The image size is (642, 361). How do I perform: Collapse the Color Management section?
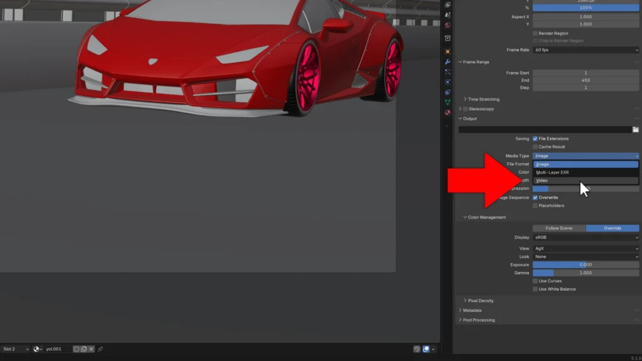[465, 217]
